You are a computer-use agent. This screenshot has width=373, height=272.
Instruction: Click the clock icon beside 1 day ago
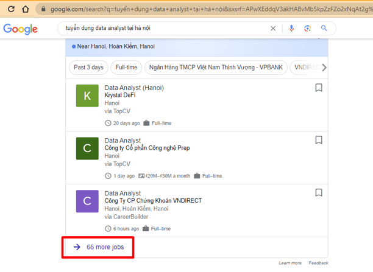pyautogui.click(x=108, y=176)
